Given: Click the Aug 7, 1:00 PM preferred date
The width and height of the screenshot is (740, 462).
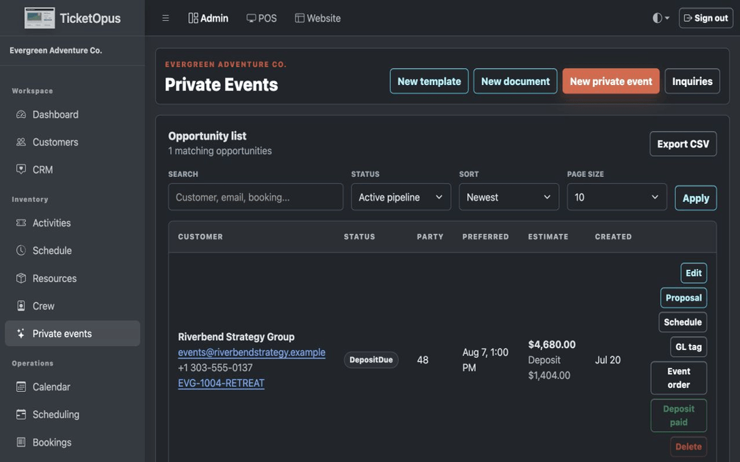Looking at the screenshot, I should [485, 360].
